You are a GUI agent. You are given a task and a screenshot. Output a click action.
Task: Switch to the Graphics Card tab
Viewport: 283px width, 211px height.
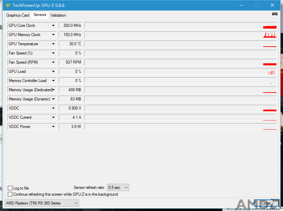pyautogui.click(x=18, y=15)
